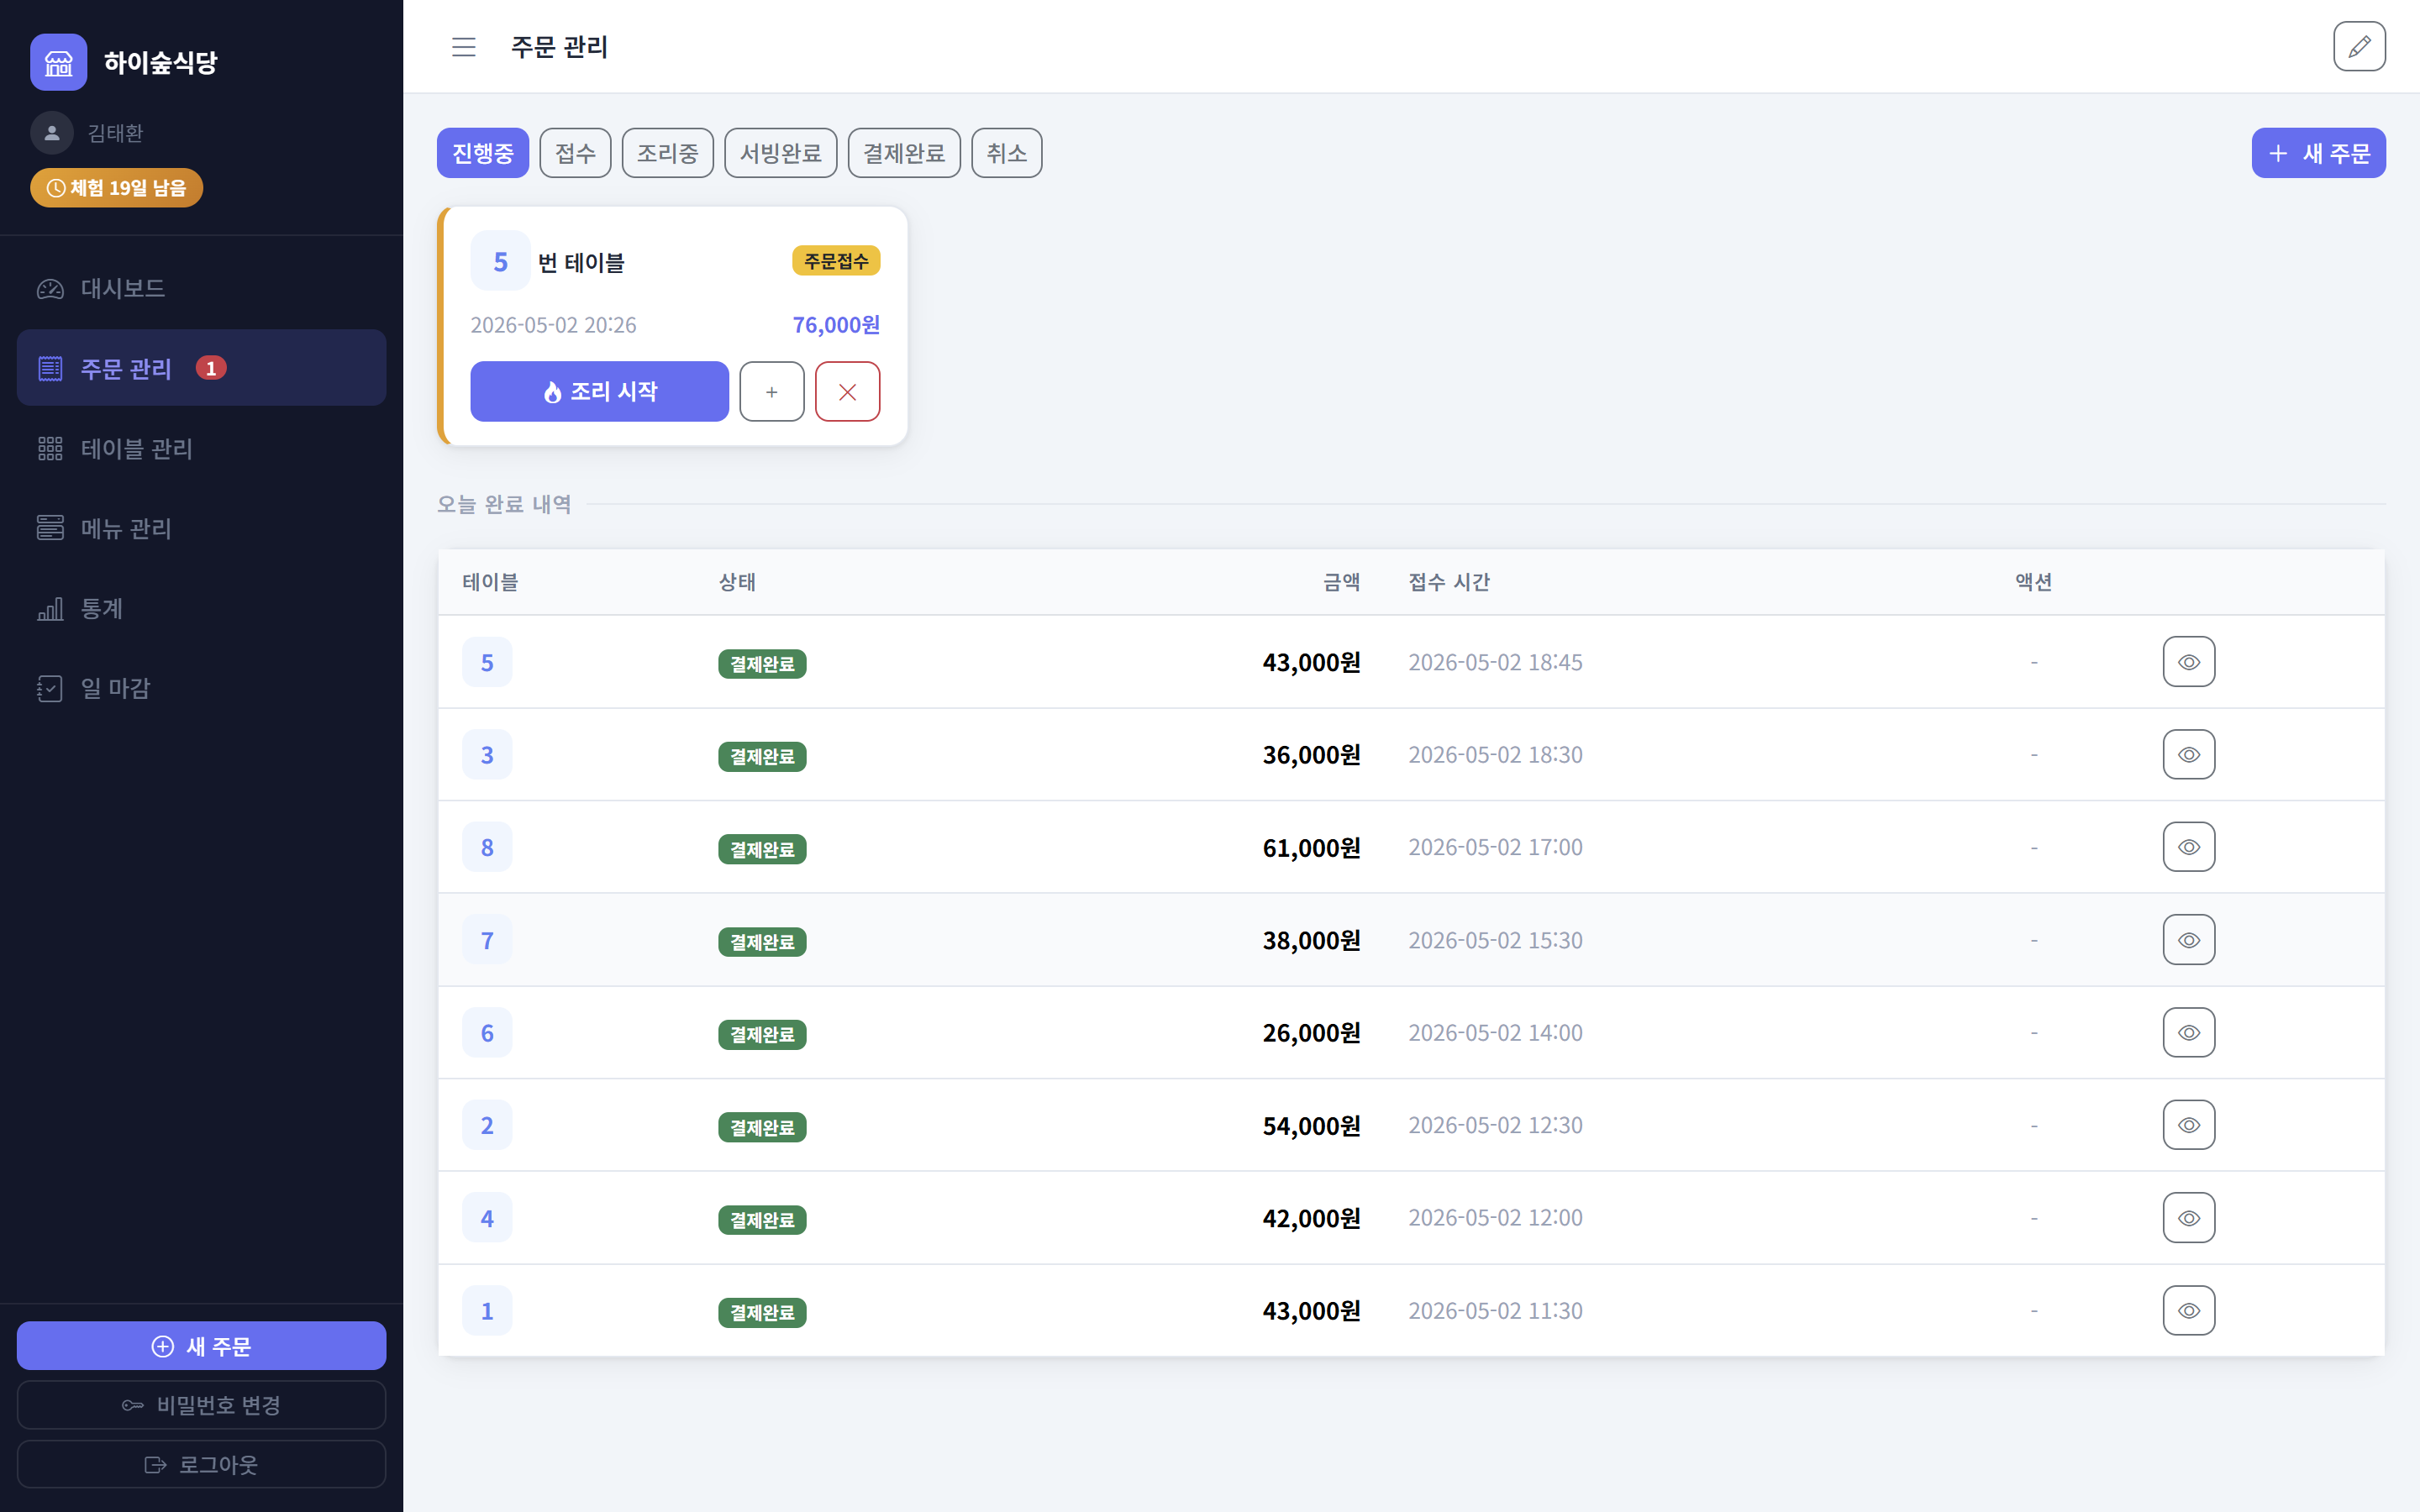This screenshot has height=1512, width=2420.
Task: View details of the 17:00 order
Action: 2189,847
